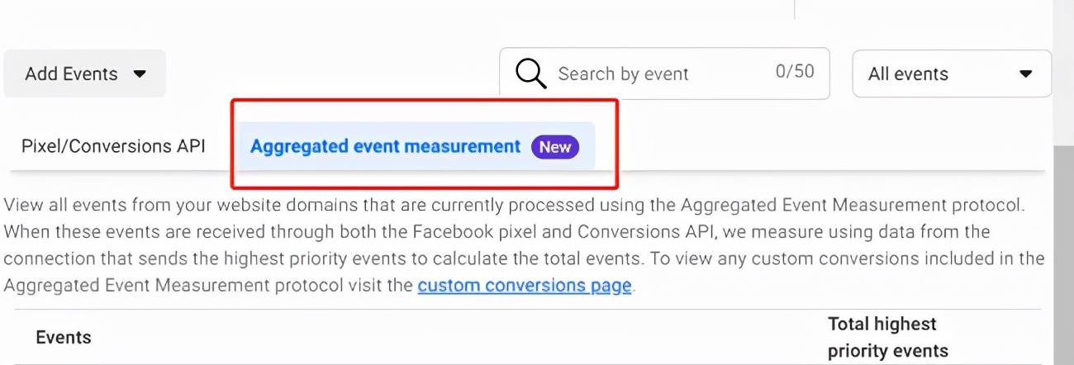Screen dimensions: 1074x365
Task: Click the caret arrow beside Add Events
Action: click(140, 73)
